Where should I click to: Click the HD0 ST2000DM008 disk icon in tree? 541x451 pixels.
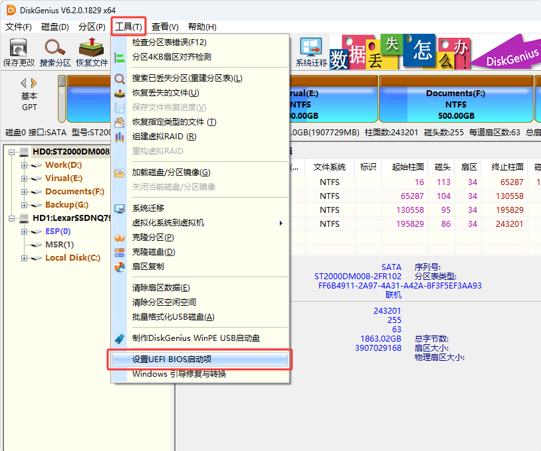24,151
